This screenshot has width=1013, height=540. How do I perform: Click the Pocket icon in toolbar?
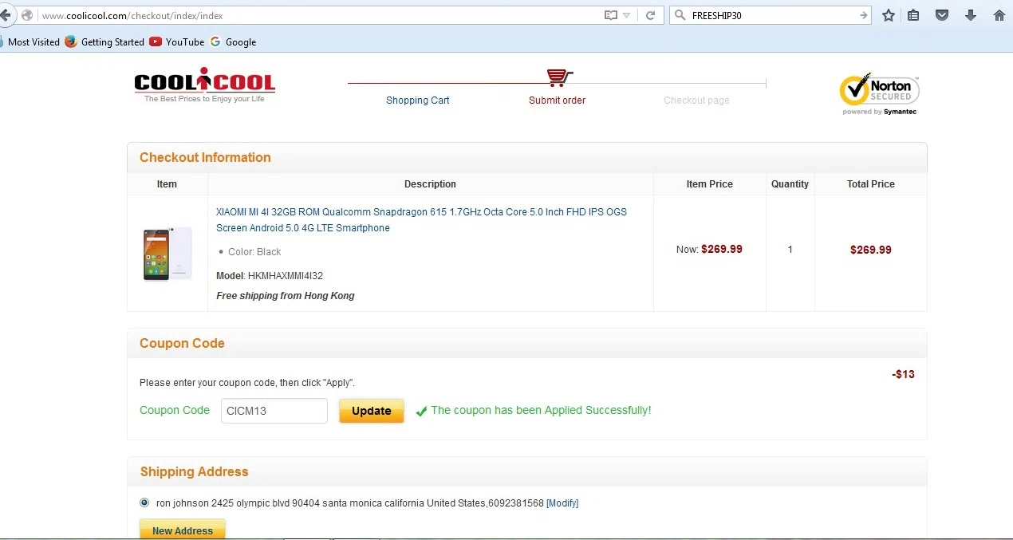(x=942, y=15)
